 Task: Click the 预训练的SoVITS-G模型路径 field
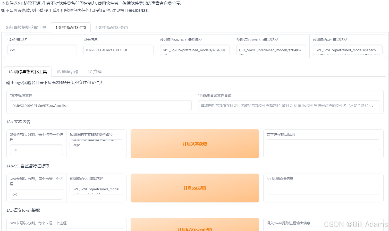pyautogui.click(x=194, y=50)
